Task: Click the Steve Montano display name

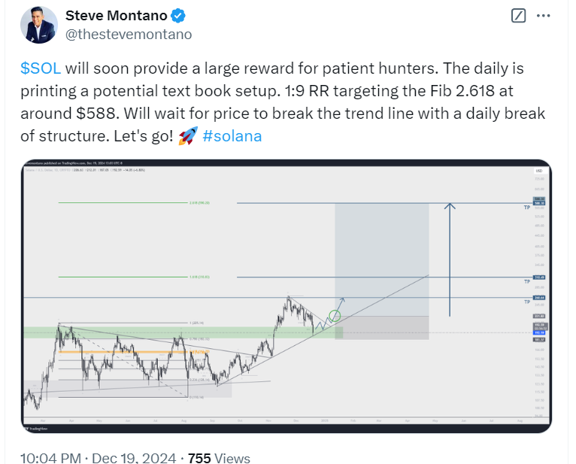Action: coord(116,16)
